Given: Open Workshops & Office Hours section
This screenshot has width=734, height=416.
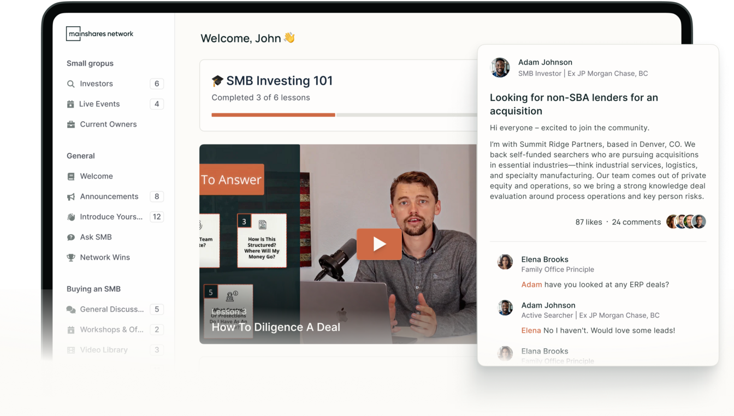Looking at the screenshot, I should [111, 330].
